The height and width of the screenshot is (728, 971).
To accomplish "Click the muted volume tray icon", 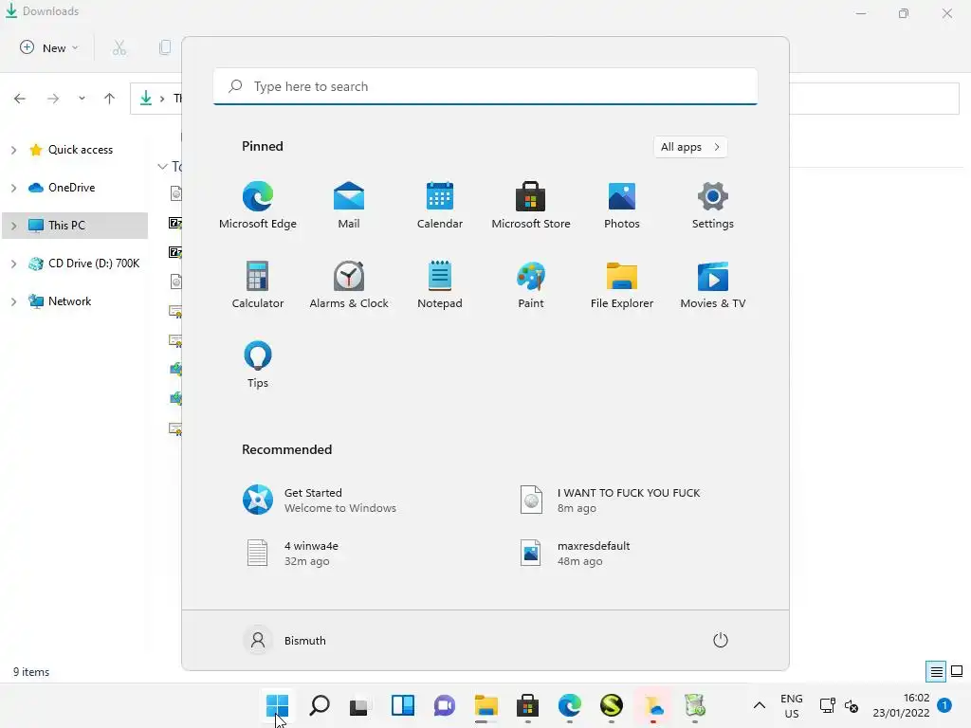I will click(852, 705).
